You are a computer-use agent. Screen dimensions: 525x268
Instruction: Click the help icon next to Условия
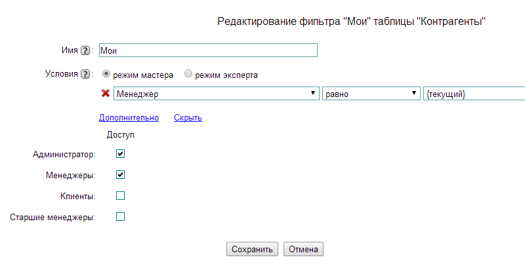85,74
